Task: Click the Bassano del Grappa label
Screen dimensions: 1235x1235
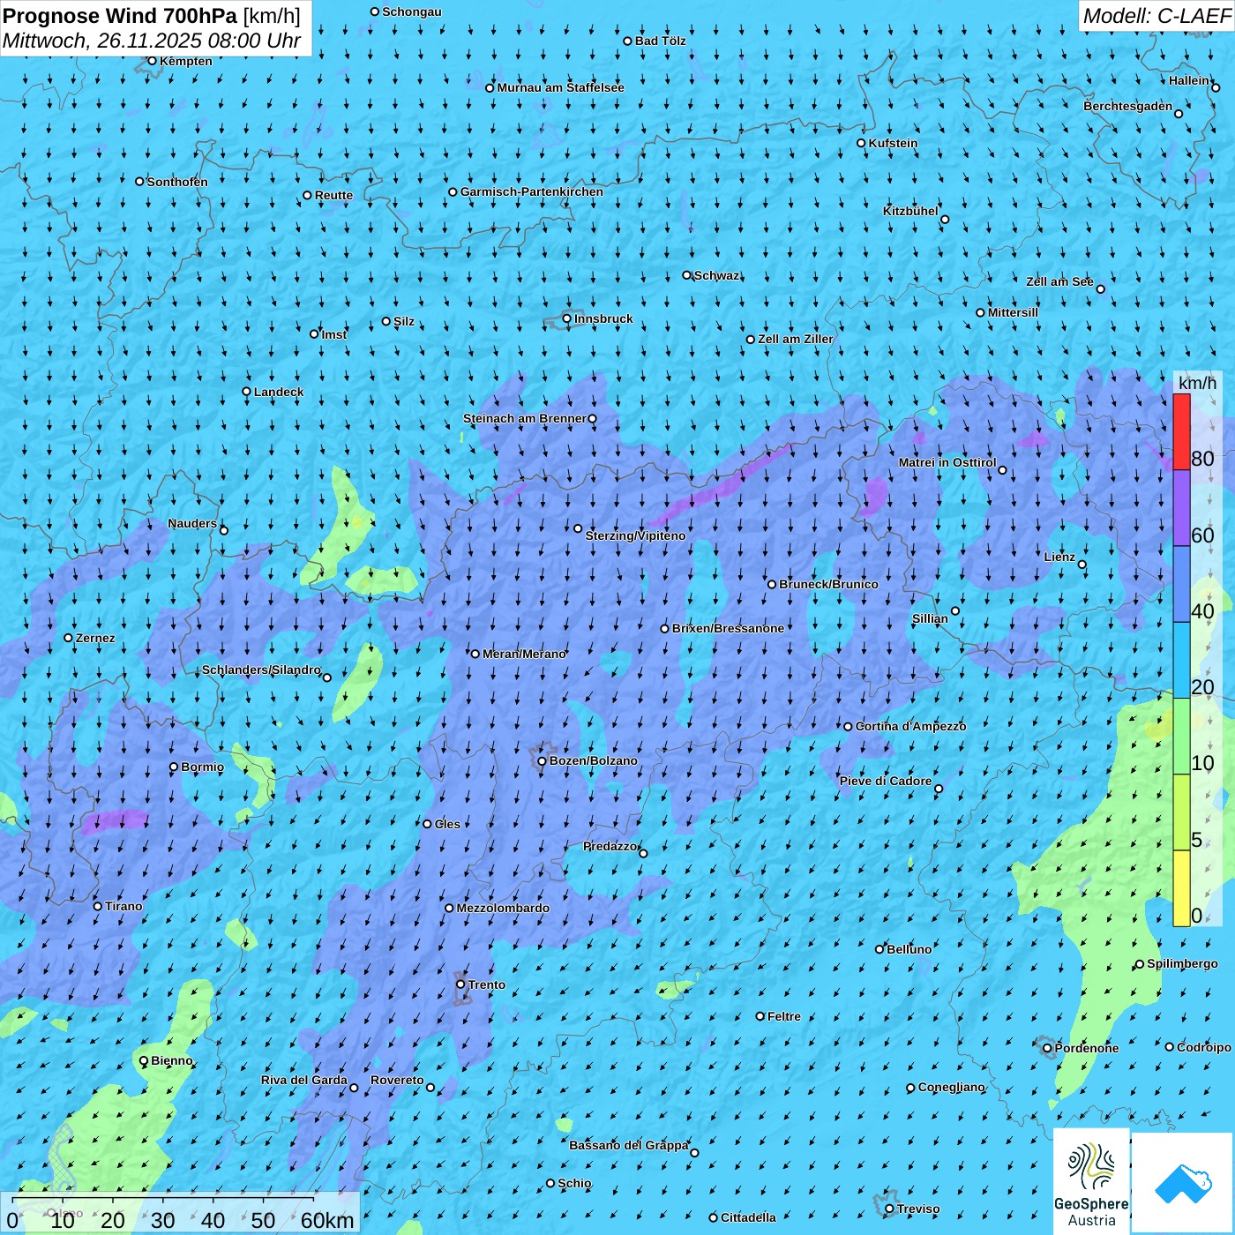Action: 629,1145
